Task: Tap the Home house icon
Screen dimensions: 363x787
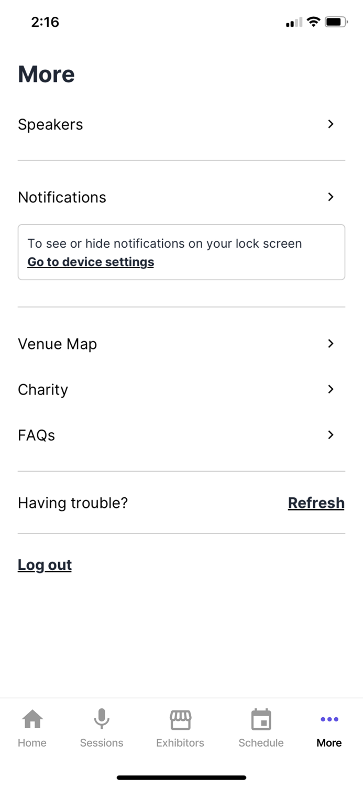Action: coord(32,719)
